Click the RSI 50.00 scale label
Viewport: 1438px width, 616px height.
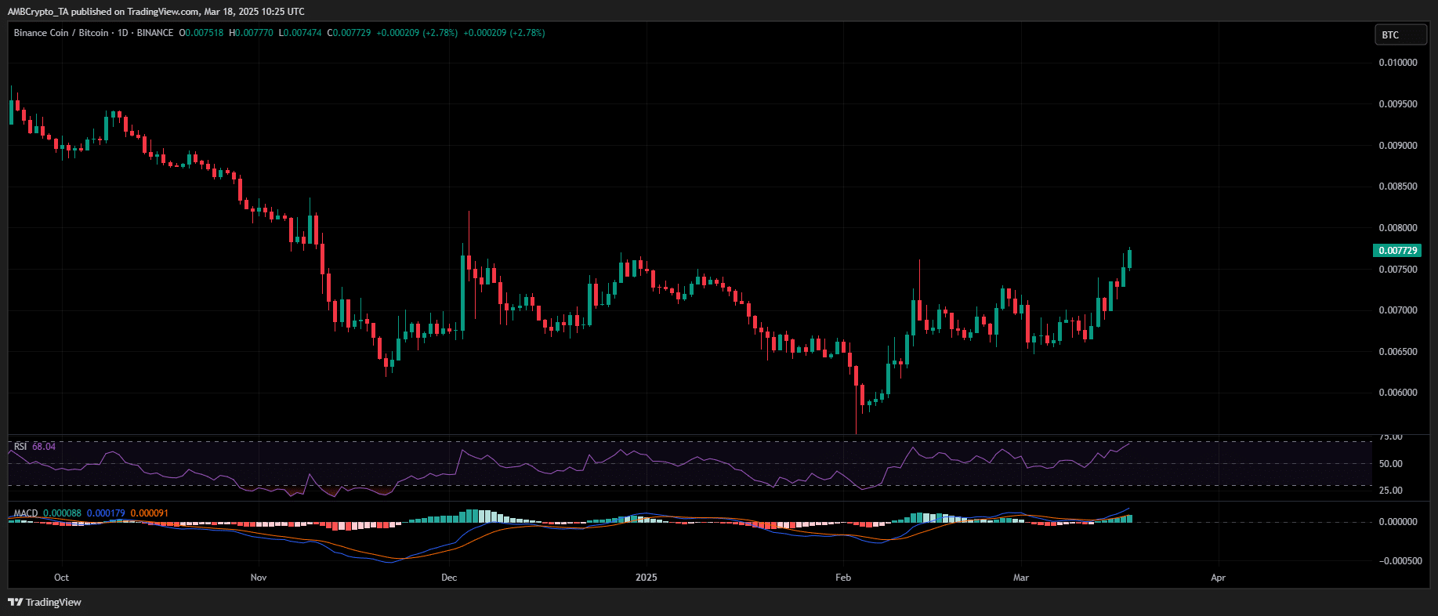click(x=1391, y=464)
